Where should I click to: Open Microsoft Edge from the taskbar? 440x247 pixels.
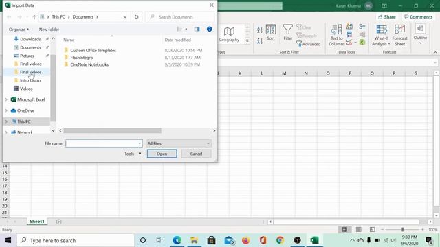(177, 240)
